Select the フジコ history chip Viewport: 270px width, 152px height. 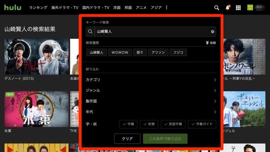pyautogui.click(x=178, y=52)
